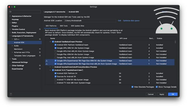
Task: Select Android SDK in sidebar
Action: (x=25, y=43)
